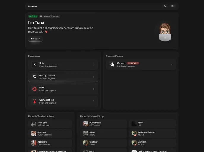Expand the Codesty row chevron
The image size is (204, 152).
coord(171,65)
